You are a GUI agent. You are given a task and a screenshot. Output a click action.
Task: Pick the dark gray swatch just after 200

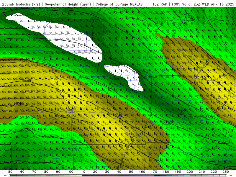coord(193,175)
